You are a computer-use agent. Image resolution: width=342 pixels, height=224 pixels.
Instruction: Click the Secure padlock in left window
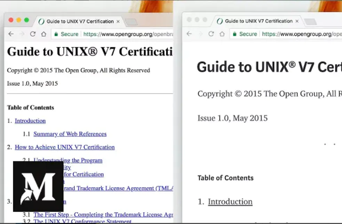tap(56, 34)
